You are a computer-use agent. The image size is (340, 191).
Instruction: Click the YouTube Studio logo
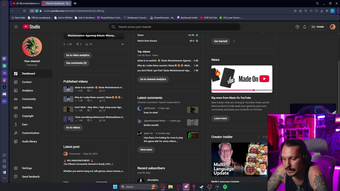(31, 27)
